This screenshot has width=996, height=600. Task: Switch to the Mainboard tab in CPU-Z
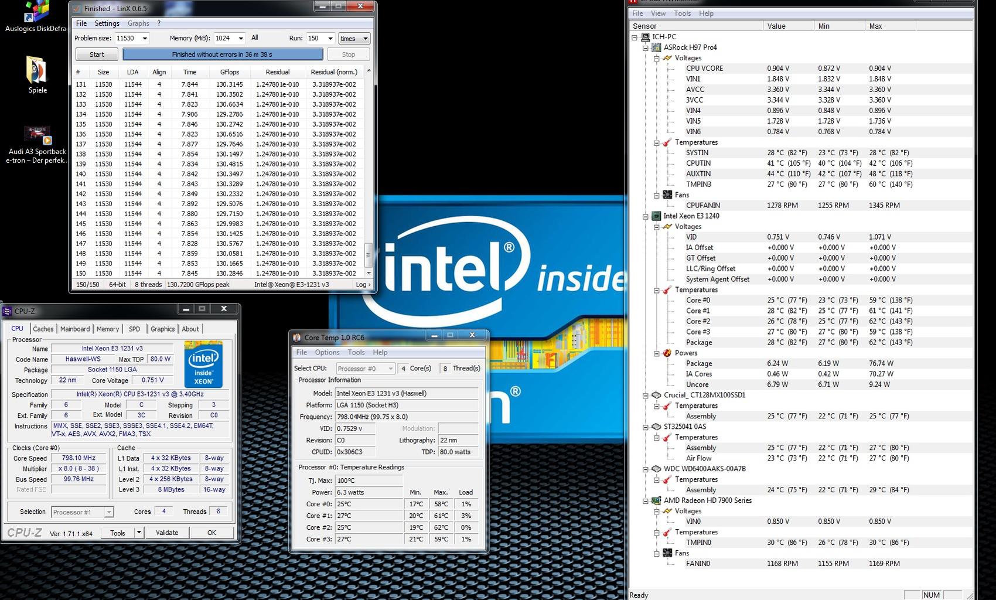tap(75, 329)
